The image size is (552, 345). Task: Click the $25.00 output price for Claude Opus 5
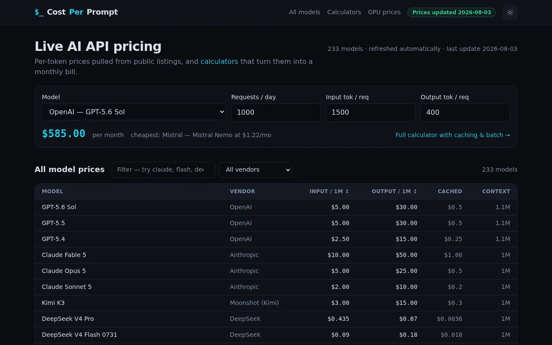[407, 271]
